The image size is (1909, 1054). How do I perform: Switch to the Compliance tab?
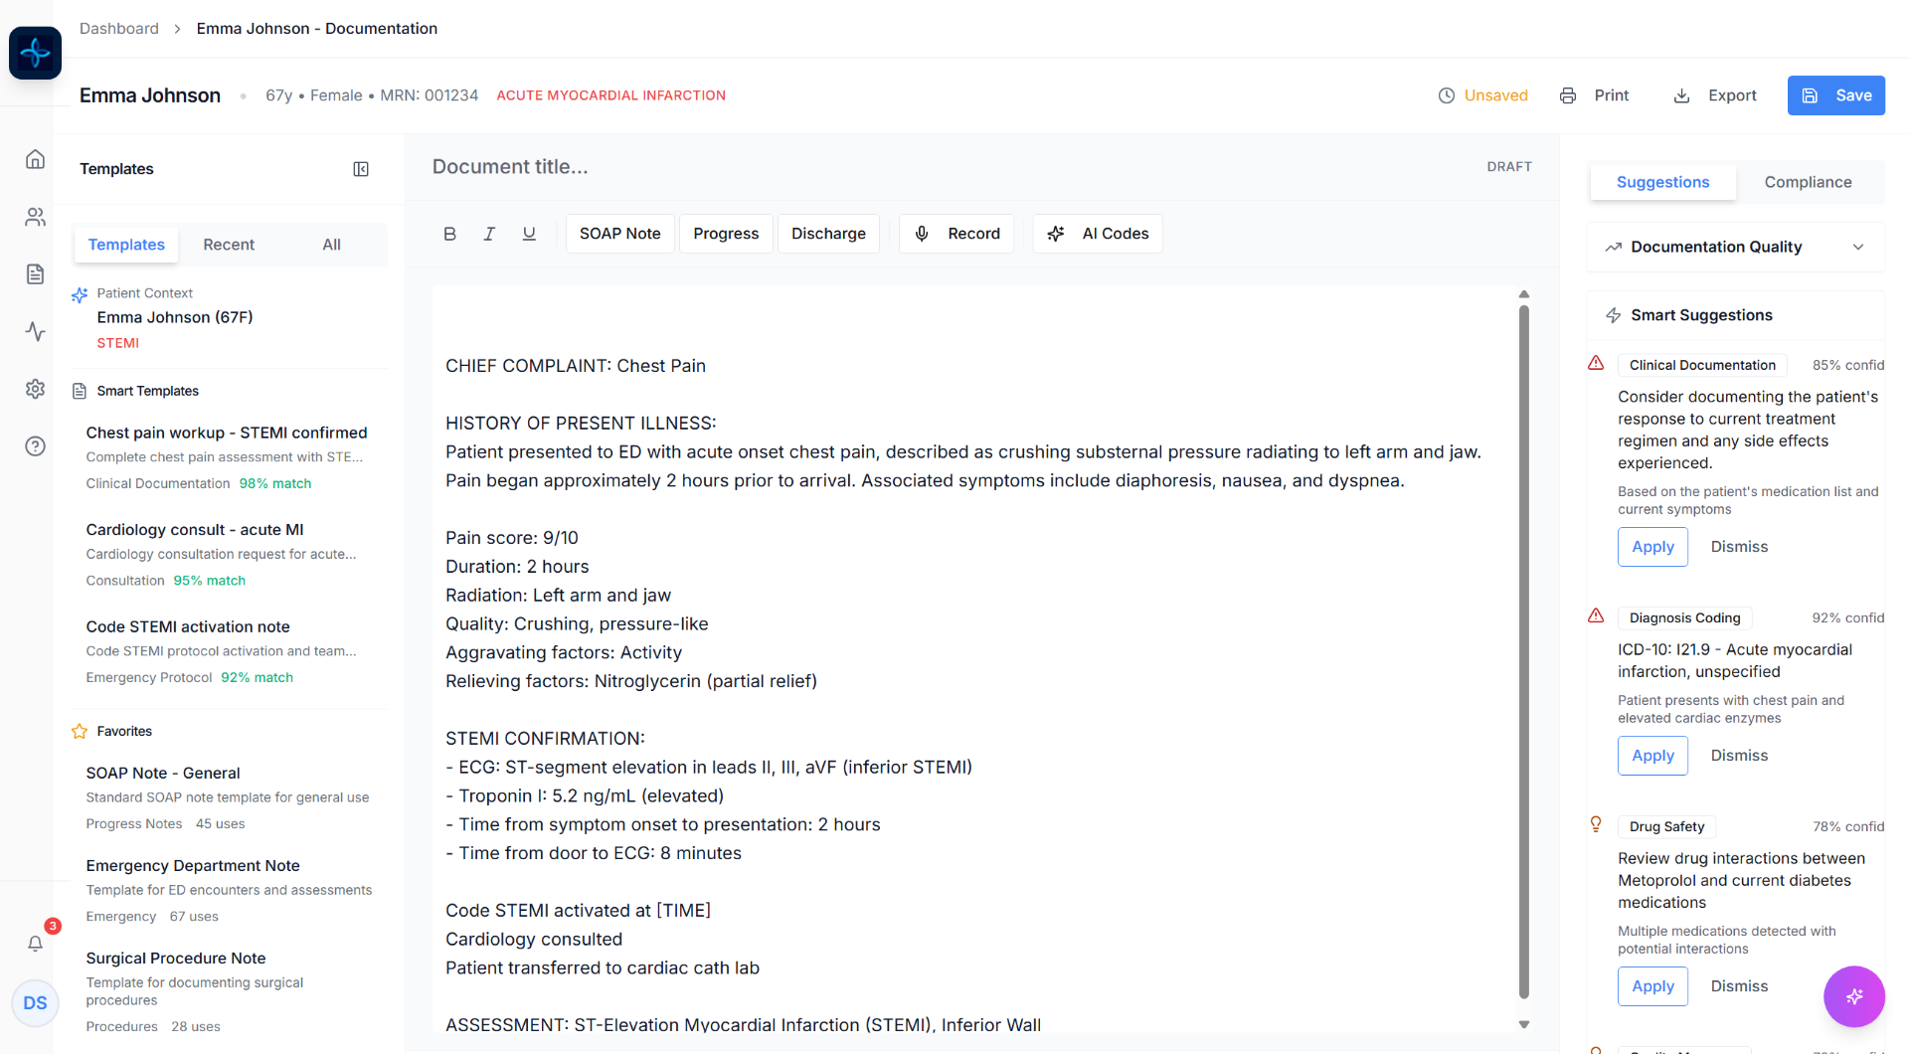point(1808,182)
